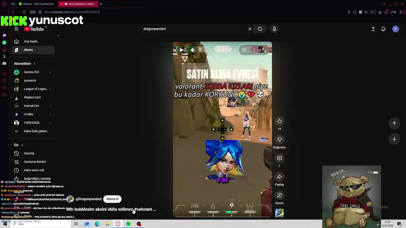Open the Windows Start button
The height and width of the screenshot is (228, 406).
click(5, 224)
